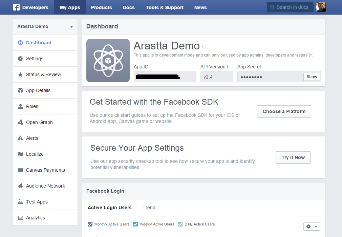The width and height of the screenshot is (342, 237).
Task: Click the Open Graph nodes icon
Action: [x=20, y=122]
